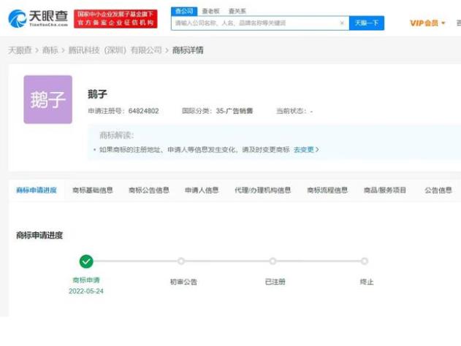Click the Tianyancha logo icon

click(17, 18)
